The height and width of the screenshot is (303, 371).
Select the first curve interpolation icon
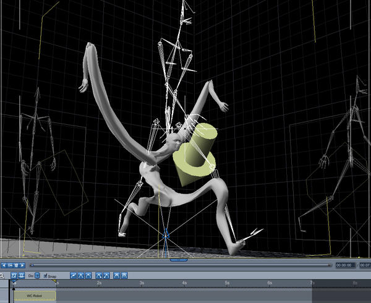(74, 276)
